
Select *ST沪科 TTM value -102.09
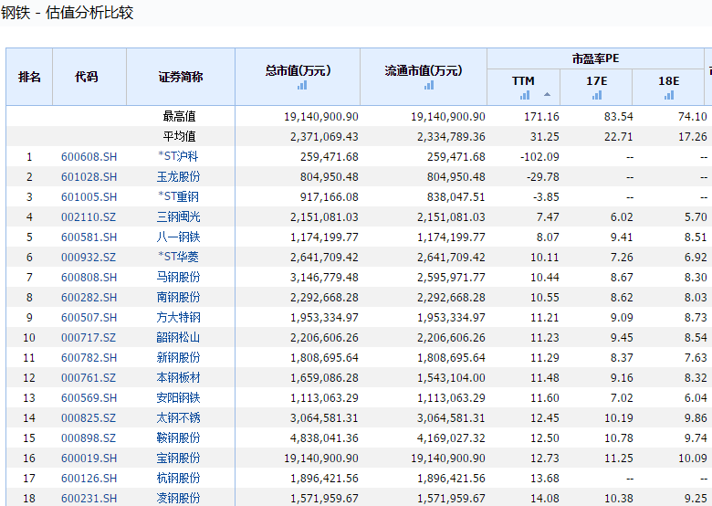point(539,157)
